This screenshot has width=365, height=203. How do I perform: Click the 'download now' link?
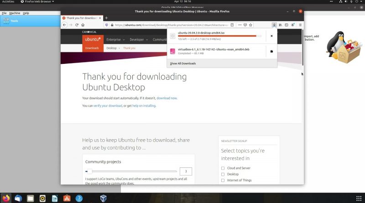point(167,98)
